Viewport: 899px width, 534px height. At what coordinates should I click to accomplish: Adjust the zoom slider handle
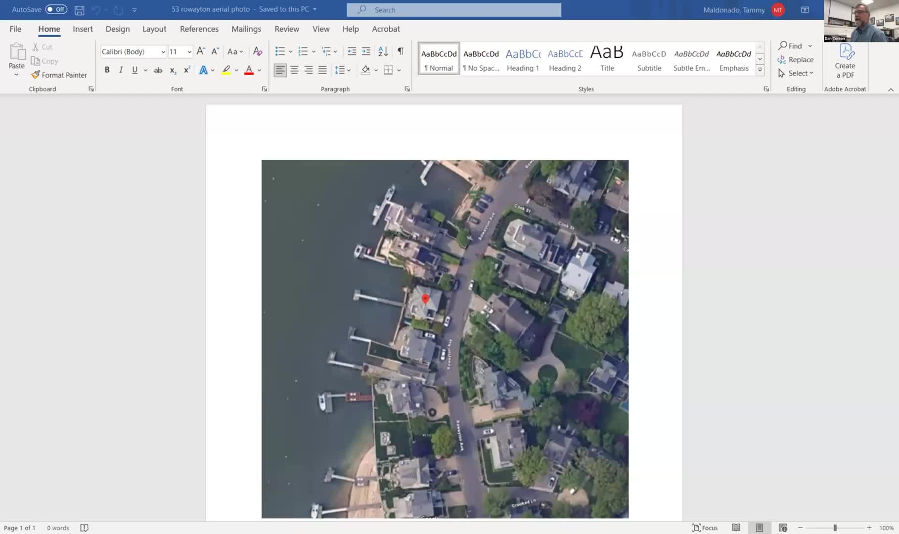click(x=835, y=528)
